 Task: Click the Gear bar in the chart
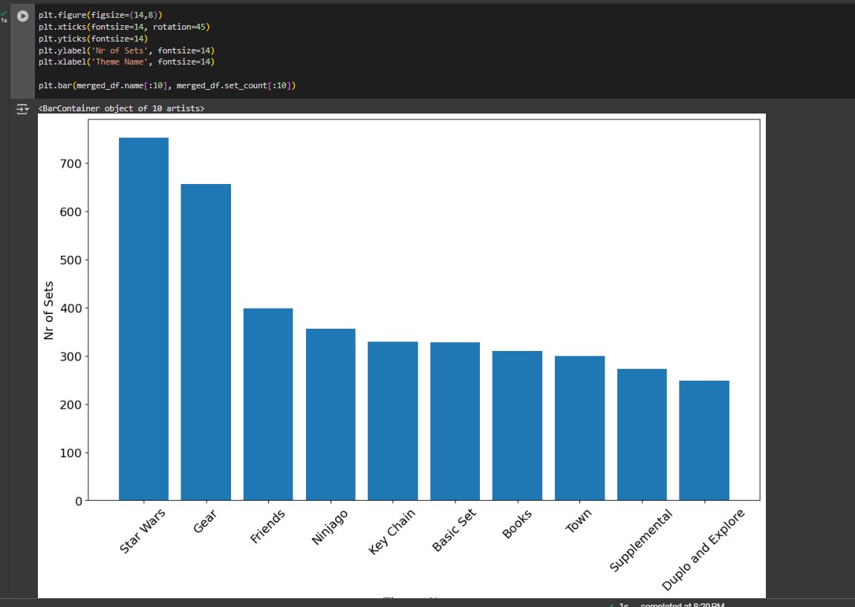coord(206,342)
